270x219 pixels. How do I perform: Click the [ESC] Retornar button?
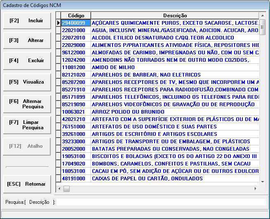point(26,184)
